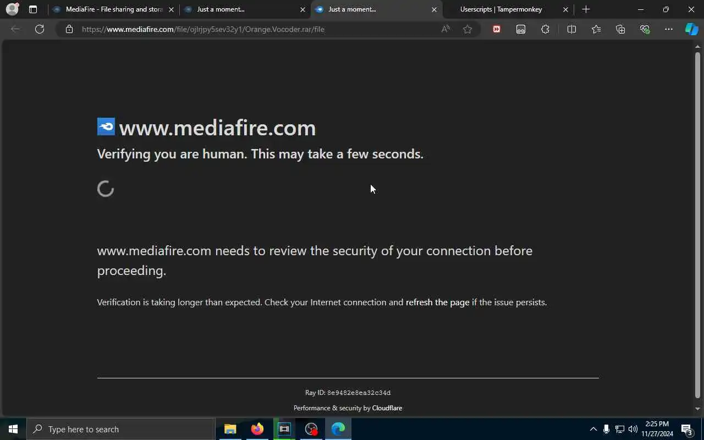Go back to previous page
Screen dimensions: 704x440
coord(15,29)
